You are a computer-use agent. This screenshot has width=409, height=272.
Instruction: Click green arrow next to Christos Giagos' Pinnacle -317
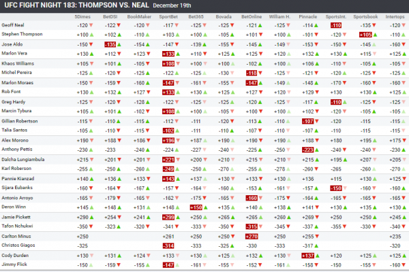point(316,245)
